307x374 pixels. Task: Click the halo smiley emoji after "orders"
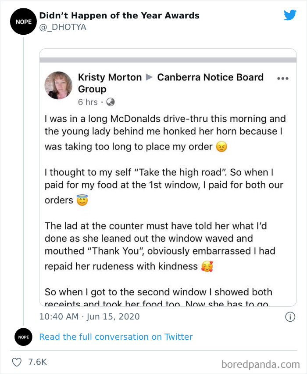(x=82, y=201)
